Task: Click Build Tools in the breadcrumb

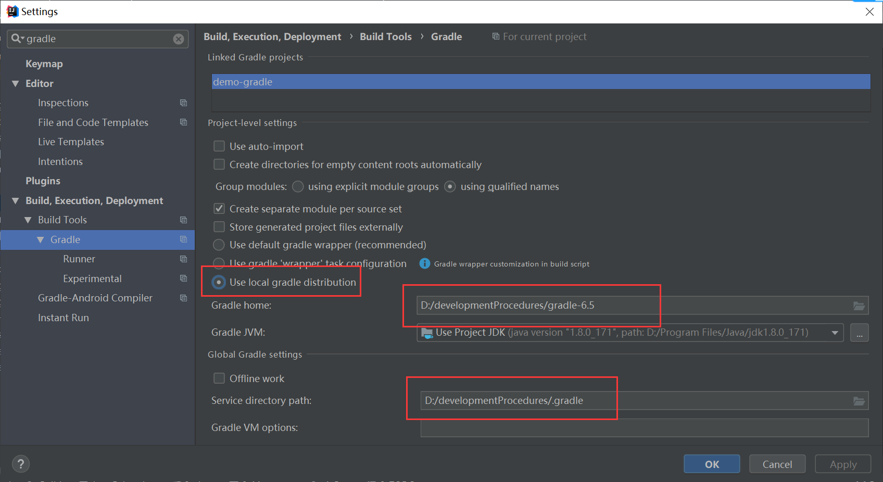Action: pyautogui.click(x=386, y=36)
